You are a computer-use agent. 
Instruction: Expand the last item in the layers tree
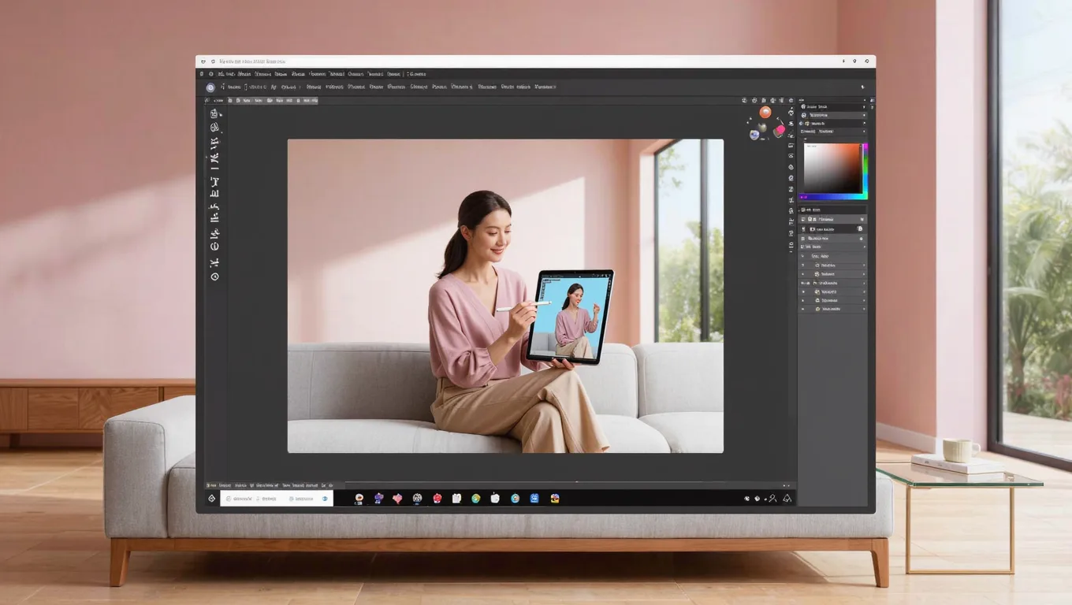pos(804,309)
